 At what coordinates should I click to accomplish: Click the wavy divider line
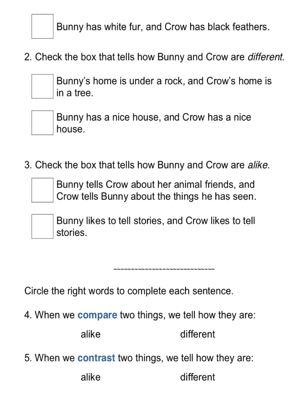pos(164,270)
